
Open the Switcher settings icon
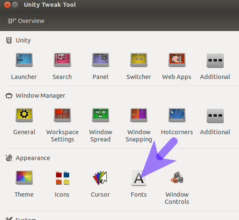tap(139, 59)
